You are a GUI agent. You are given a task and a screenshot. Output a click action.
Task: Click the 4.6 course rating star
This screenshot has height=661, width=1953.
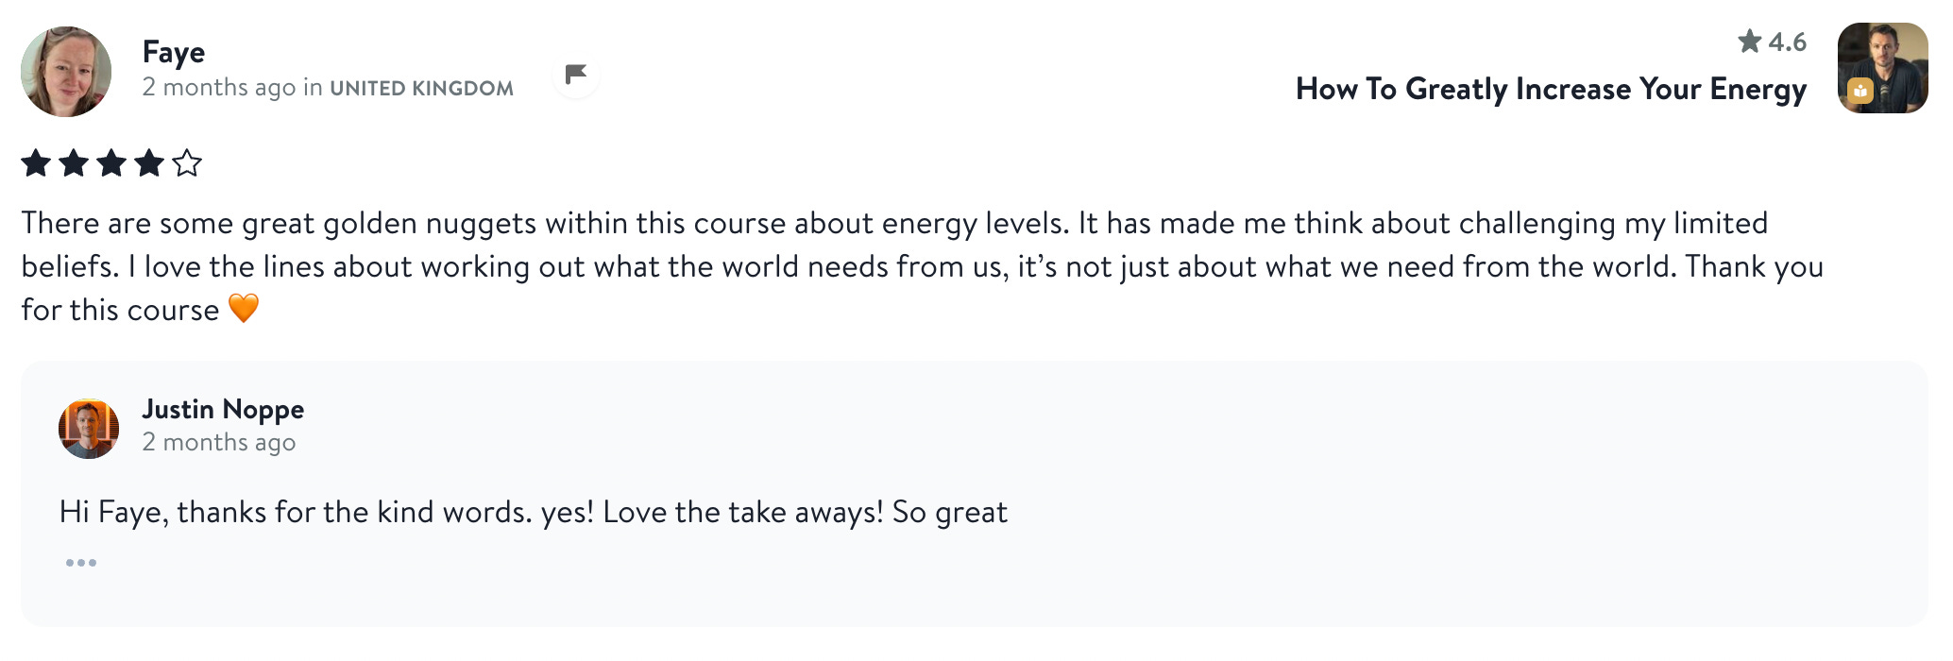pos(1750,42)
